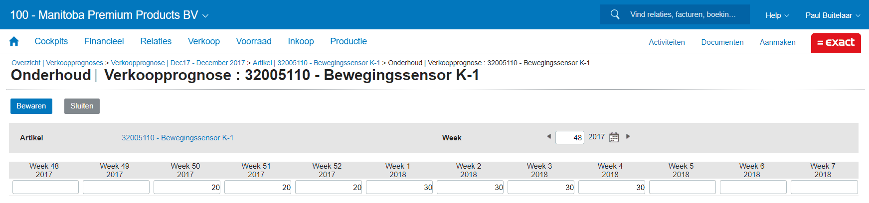Click the Exact logo

pos(836,43)
